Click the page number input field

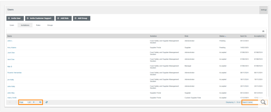(28, 102)
